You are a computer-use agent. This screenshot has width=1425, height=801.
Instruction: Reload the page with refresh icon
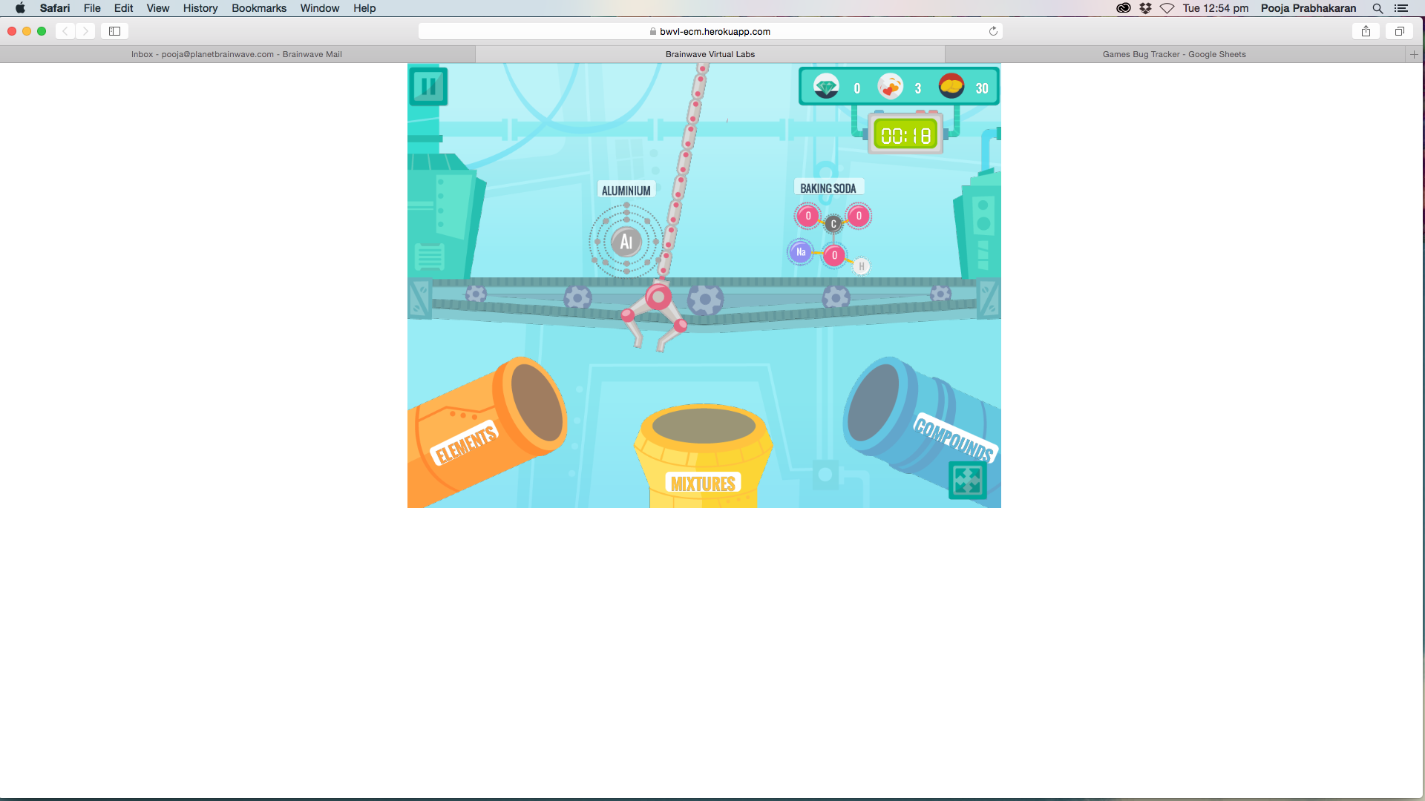point(993,31)
